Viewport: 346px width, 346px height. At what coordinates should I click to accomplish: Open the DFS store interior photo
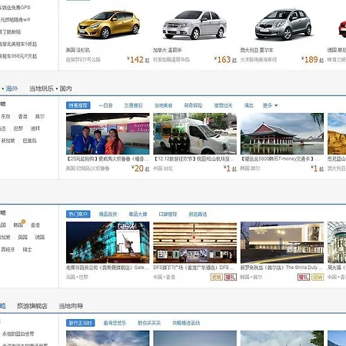(195, 242)
